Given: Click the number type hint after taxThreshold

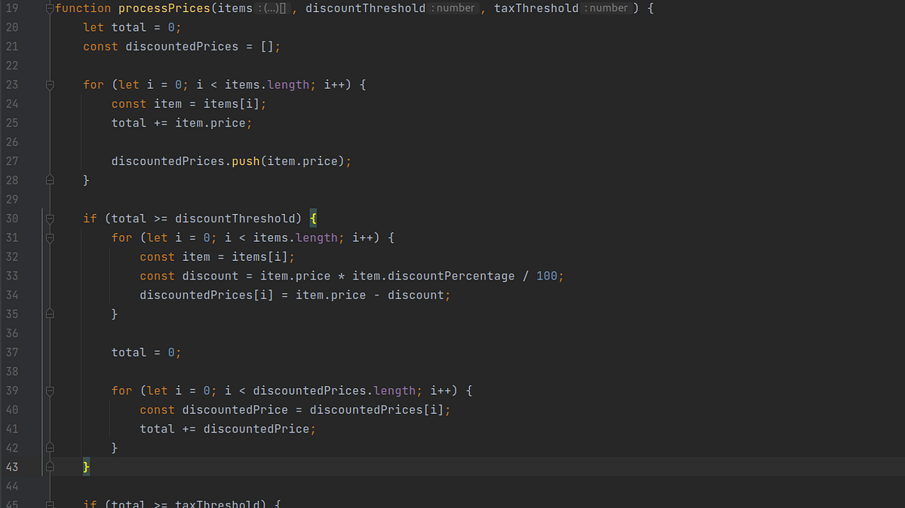Looking at the screenshot, I should (x=607, y=8).
